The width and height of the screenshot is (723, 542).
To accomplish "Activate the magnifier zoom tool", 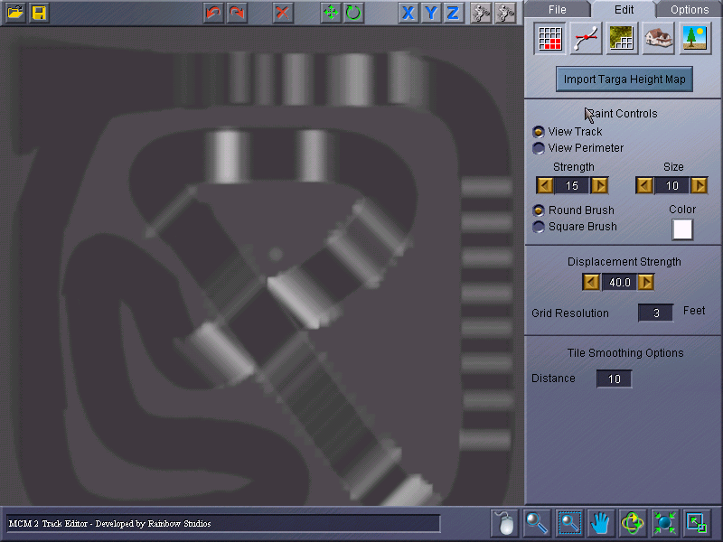I will (x=537, y=523).
